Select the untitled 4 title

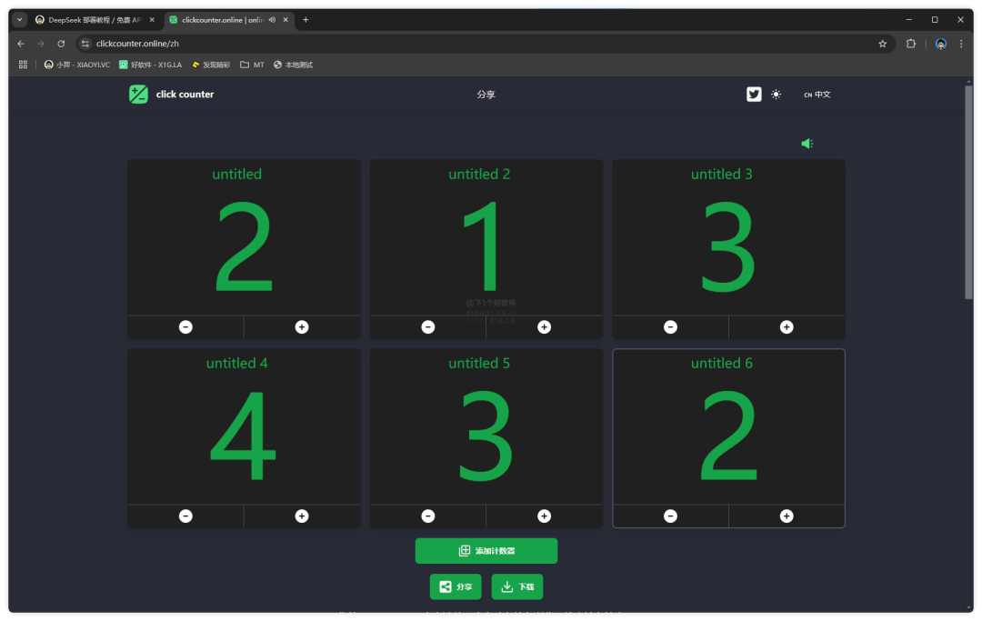(236, 363)
